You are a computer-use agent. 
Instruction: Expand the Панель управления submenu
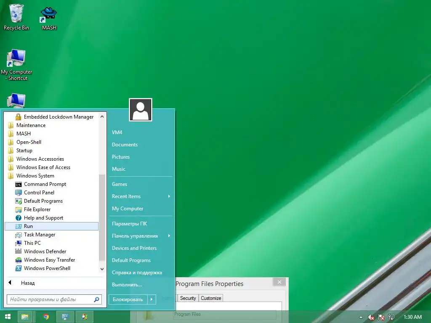pyautogui.click(x=141, y=236)
